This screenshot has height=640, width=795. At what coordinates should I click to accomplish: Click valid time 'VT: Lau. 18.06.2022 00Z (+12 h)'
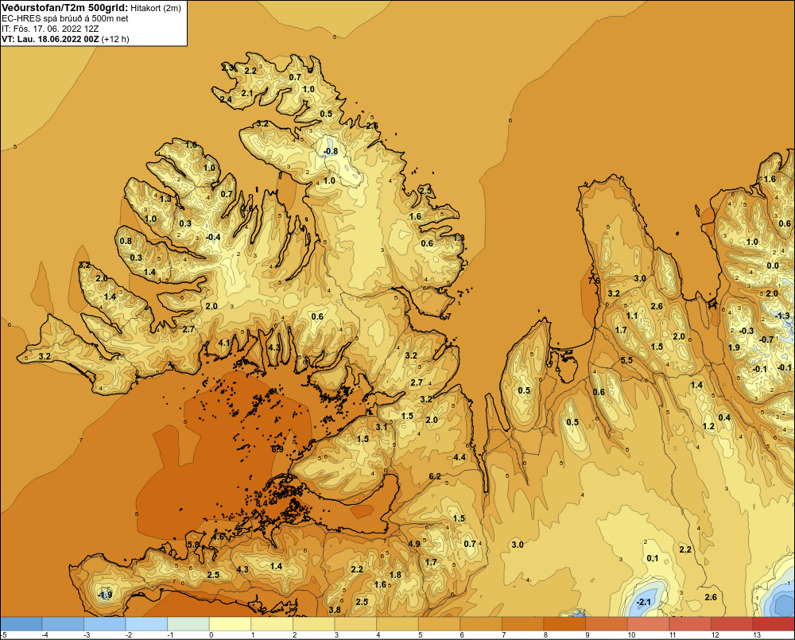coord(65,39)
